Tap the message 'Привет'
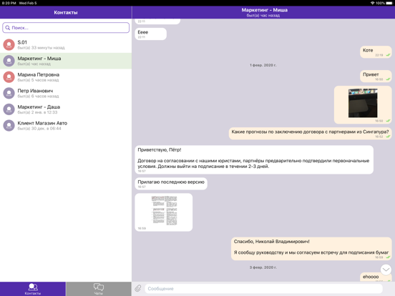This screenshot has width=395, height=296. click(376, 77)
